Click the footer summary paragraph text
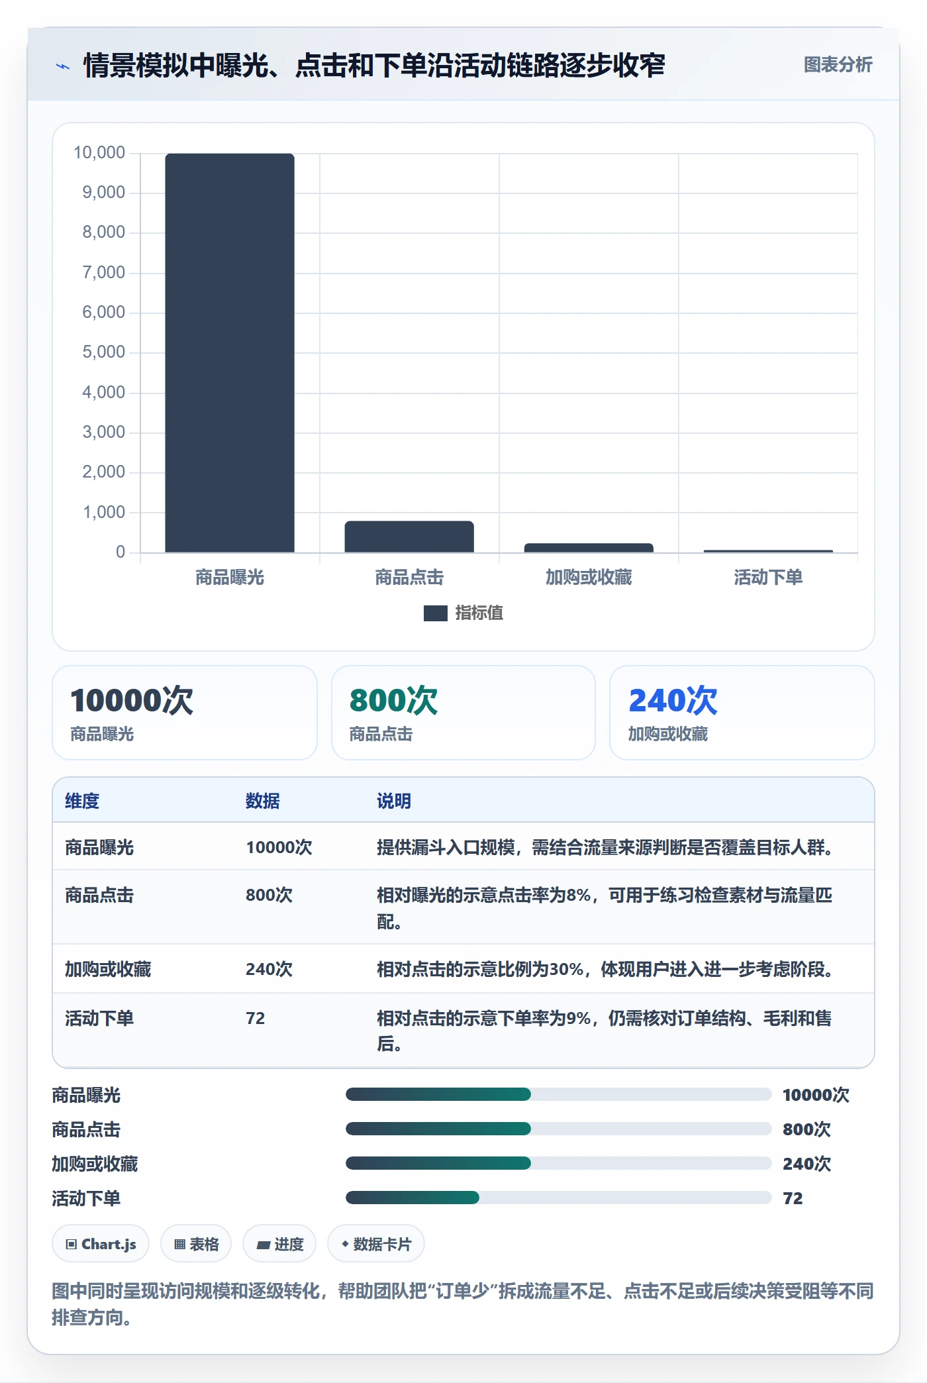This screenshot has height=1383, width=927. [x=463, y=1304]
